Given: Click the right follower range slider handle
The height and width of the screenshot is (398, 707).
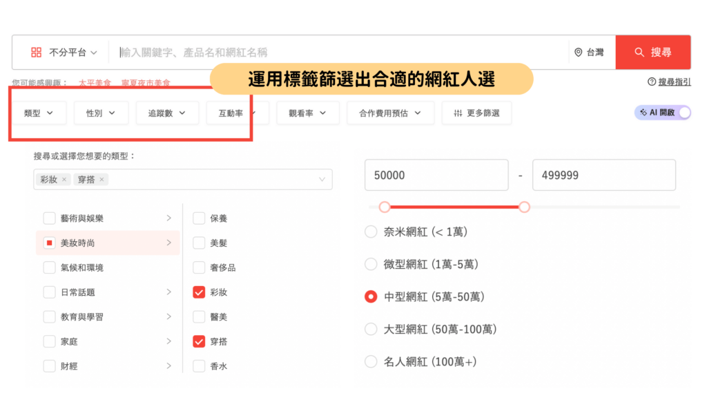Looking at the screenshot, I should point(524,207).
